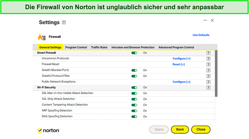Open the Traffic Rules tab
This screenshot has height=139, width=249.
[99, 47]
